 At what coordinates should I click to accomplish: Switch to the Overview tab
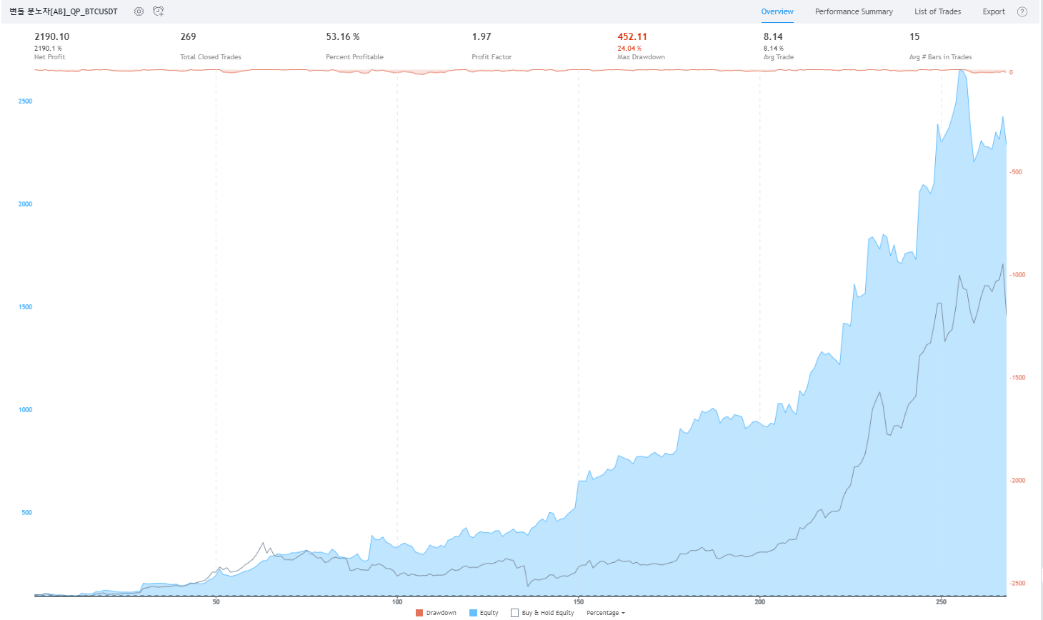click(777, 11)
